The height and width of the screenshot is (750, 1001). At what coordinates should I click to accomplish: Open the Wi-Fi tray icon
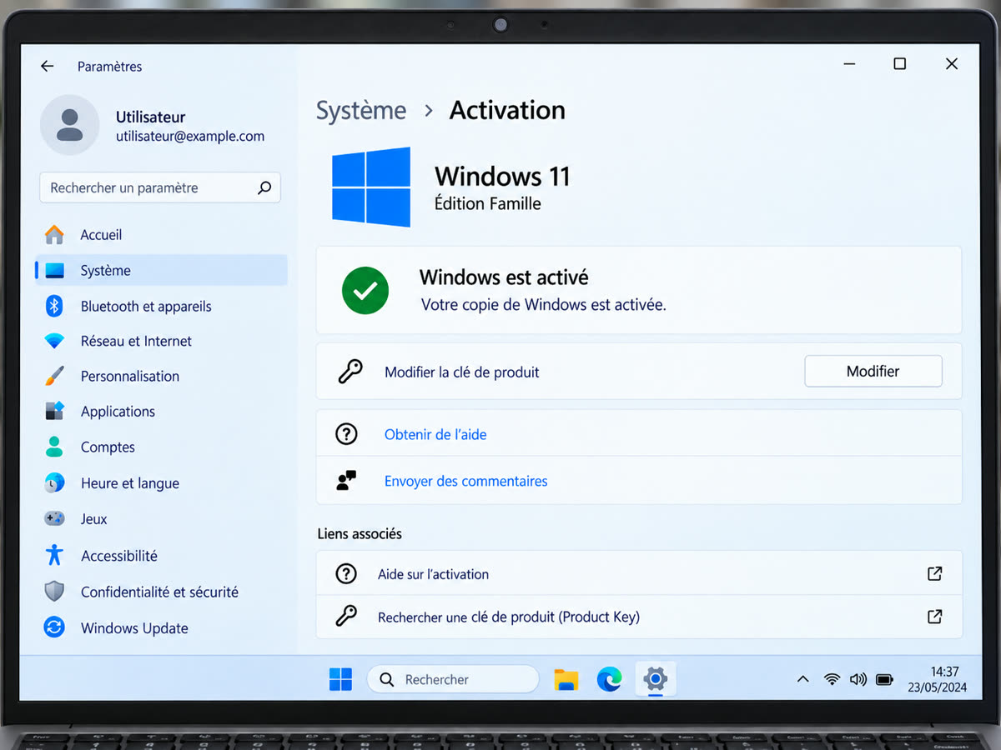(832, 679)
